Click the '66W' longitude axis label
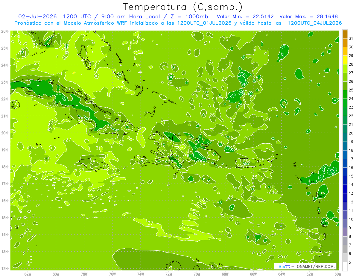This screenshot has width=359, height=278. 253,274
